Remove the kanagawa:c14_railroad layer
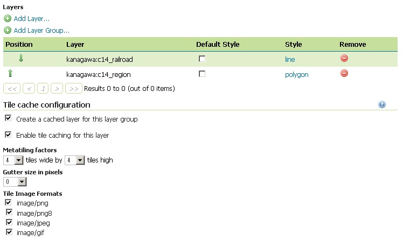This screenshot has height=241, width=403. tap(344, 59)
